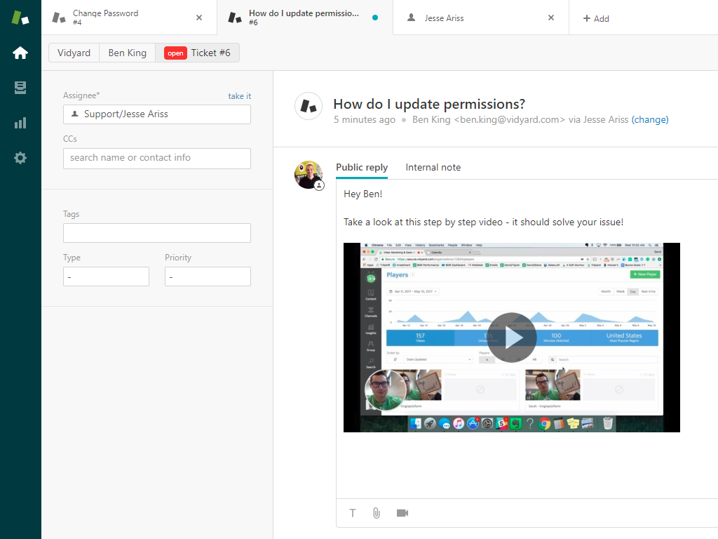Close the Change Password #4 tab
Image resolution: width=718 pixels, height=539 pixels.
pyautogui.click(x=199, y=18)
